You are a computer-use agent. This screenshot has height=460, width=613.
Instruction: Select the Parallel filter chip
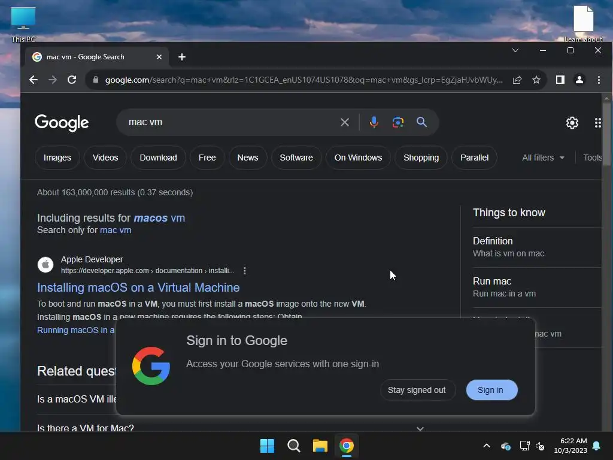pyautogui.click(x=474, y=158)
